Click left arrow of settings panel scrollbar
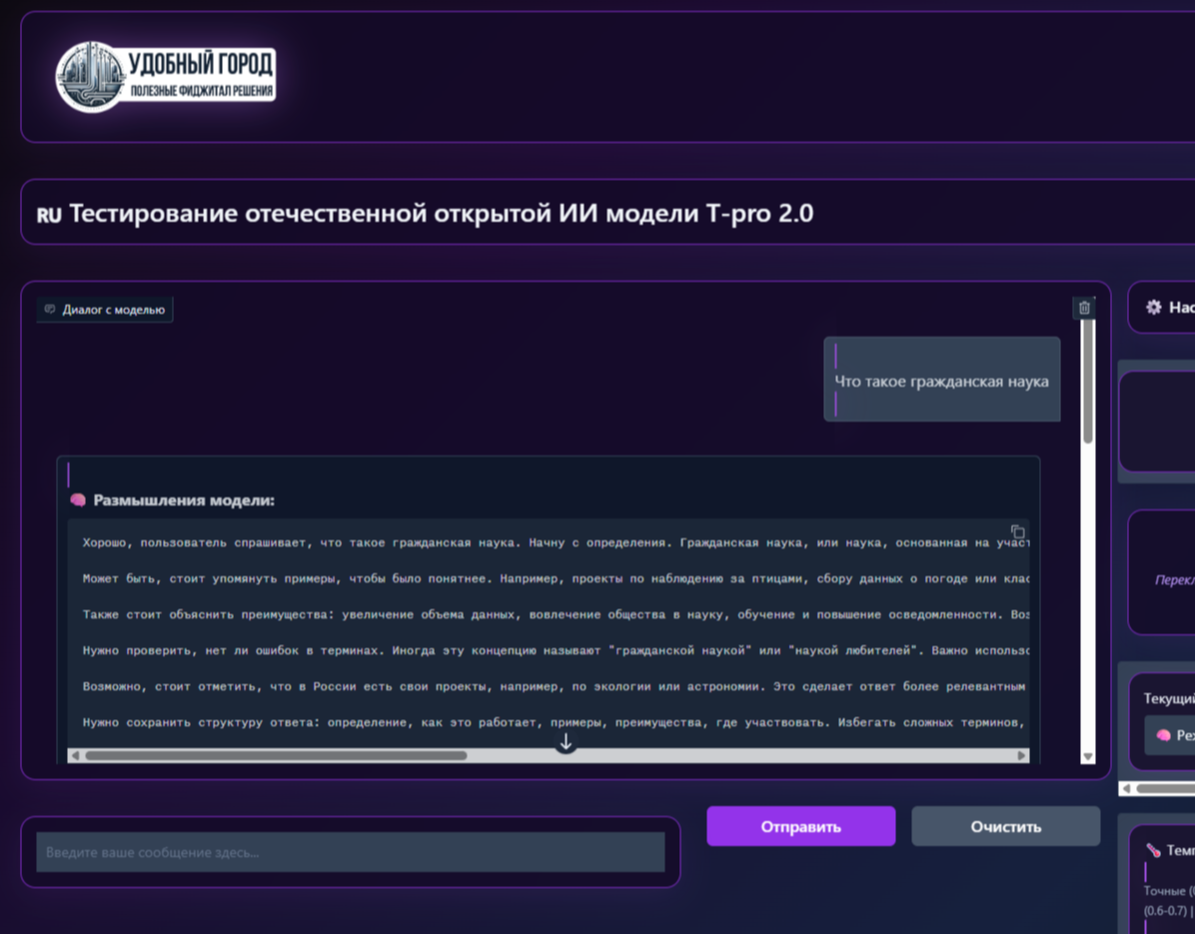This screenshot has width=1196, height=934. (x=1126, y=788)
